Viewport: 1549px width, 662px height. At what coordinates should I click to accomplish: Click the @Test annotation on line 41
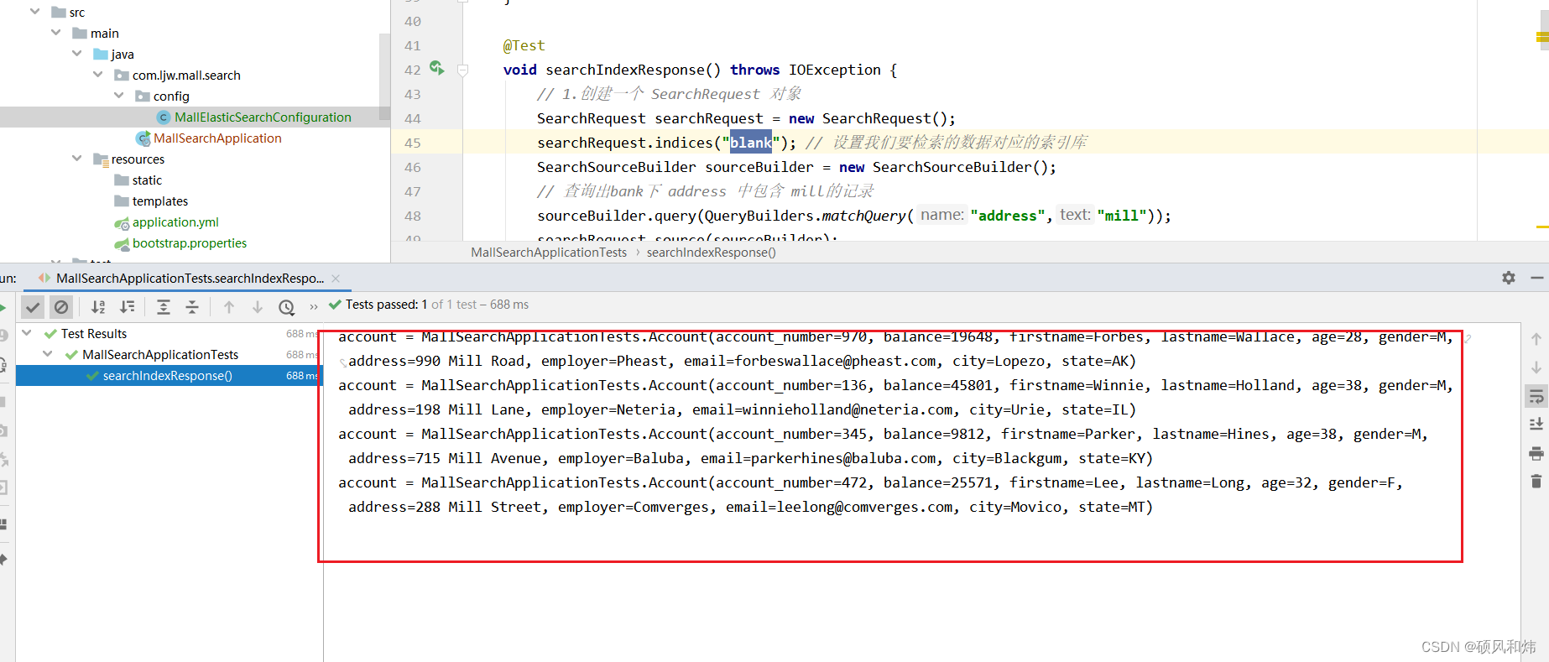[x=524, y=45]
